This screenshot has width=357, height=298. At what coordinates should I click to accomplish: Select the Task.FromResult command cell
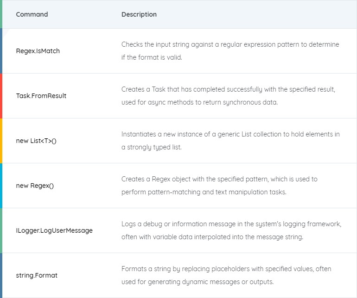pos(41,96)
